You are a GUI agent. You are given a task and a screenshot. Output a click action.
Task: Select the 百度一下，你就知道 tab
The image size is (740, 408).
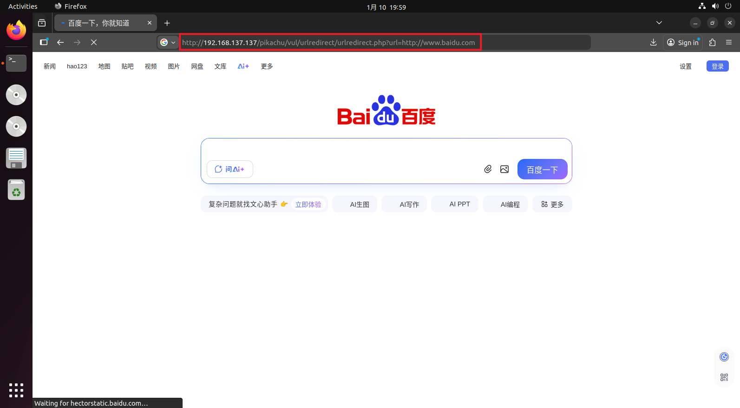105,23
